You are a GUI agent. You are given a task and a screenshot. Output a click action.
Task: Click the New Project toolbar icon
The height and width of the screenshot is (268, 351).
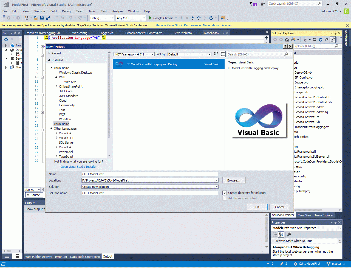[27, 18]
